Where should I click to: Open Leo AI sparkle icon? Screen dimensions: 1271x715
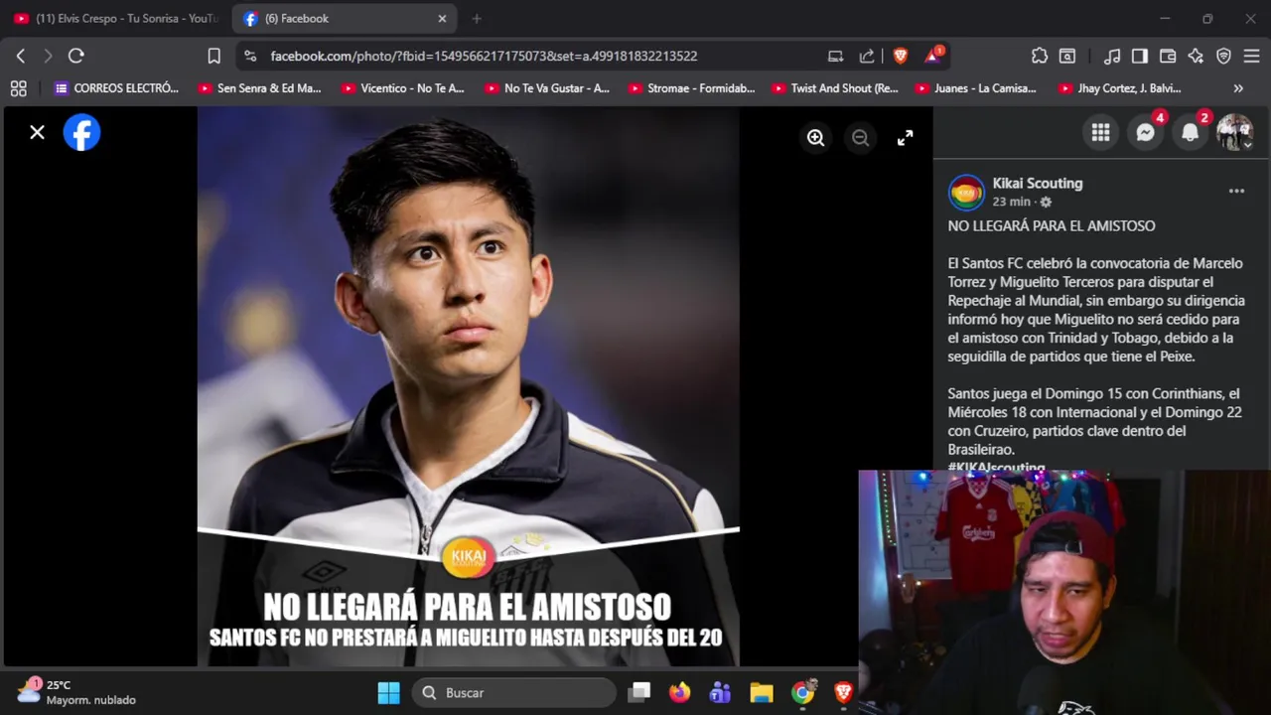tap(1196, 56)
